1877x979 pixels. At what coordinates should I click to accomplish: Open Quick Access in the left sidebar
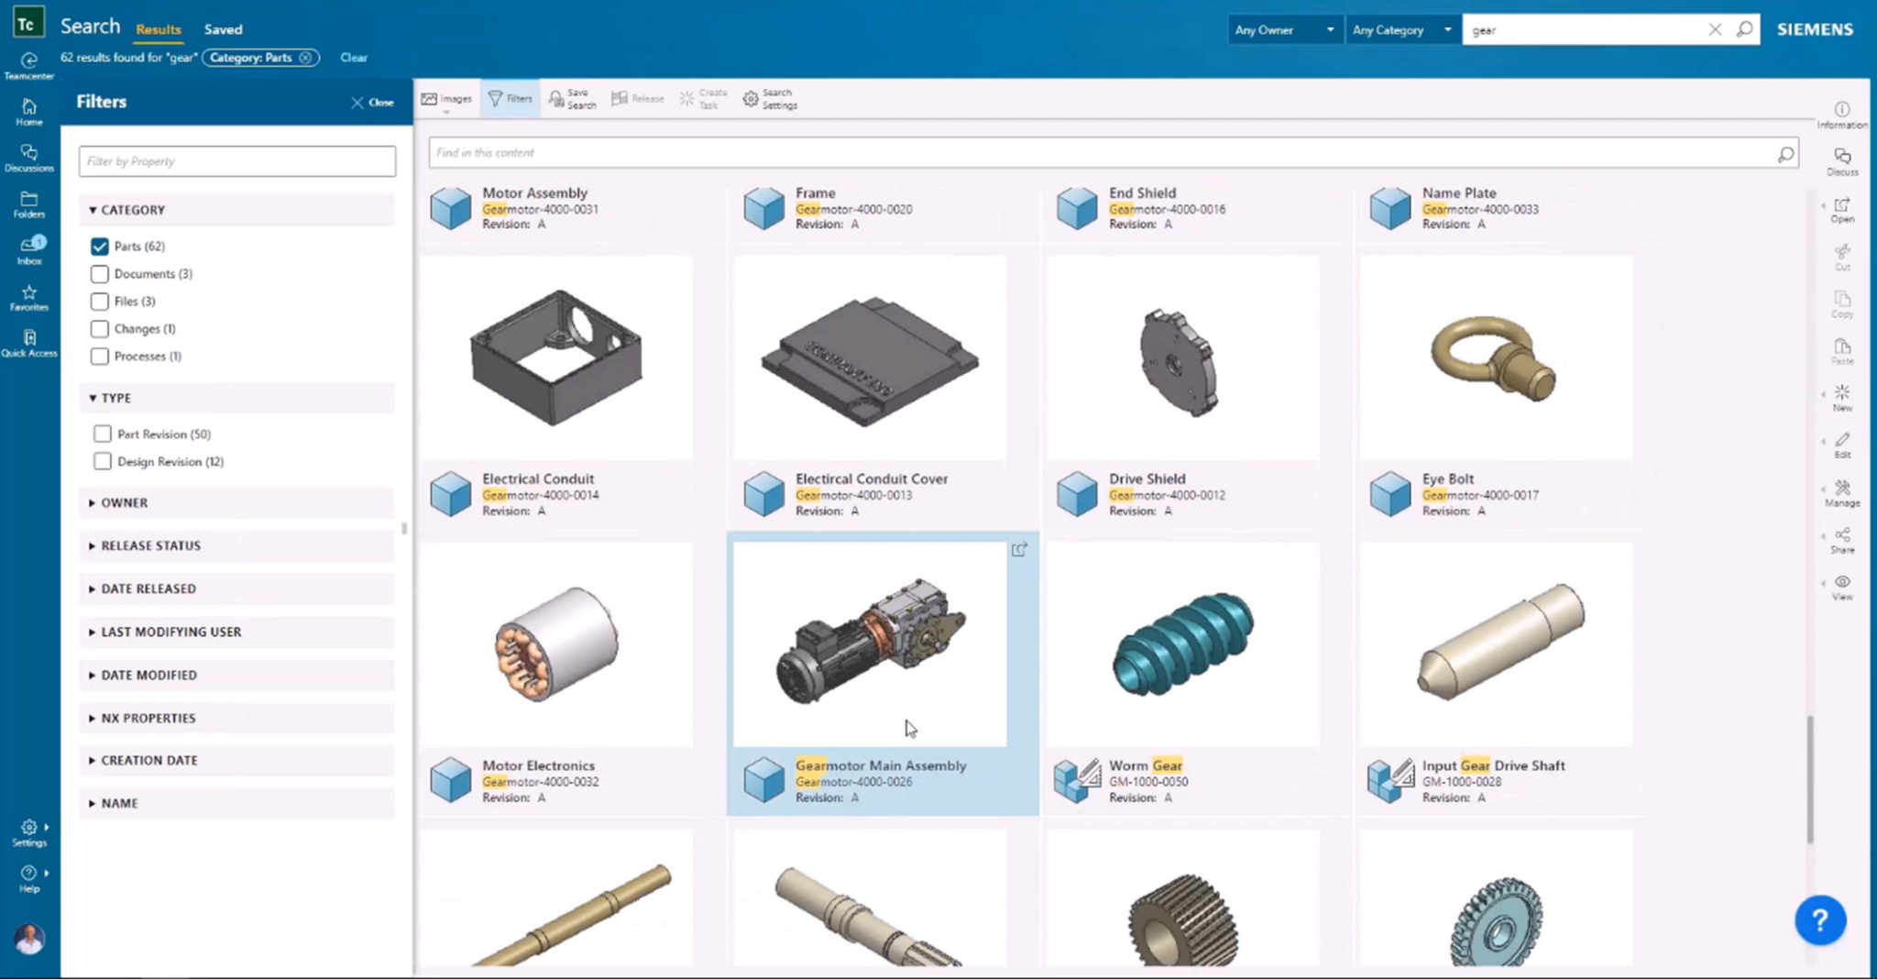(x=28, y=341)
